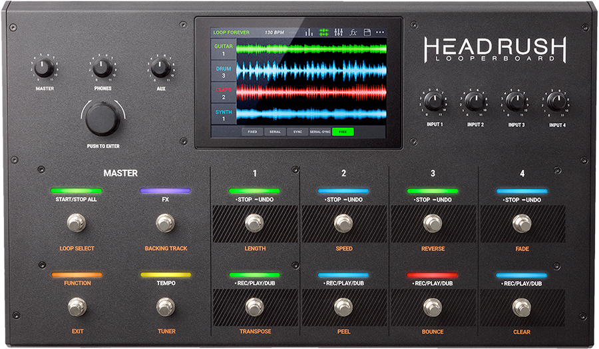Tap the green track view icon
This screenshot has height=349, width=599.
tap(324, 32)
